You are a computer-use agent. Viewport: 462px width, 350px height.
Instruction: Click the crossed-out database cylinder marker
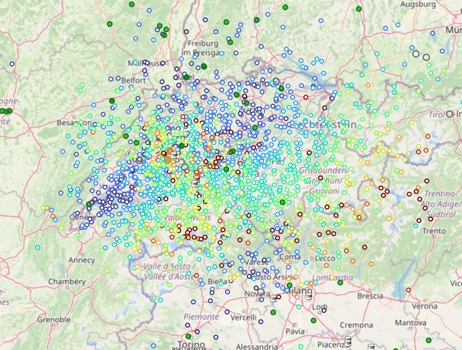coord(197,179)
